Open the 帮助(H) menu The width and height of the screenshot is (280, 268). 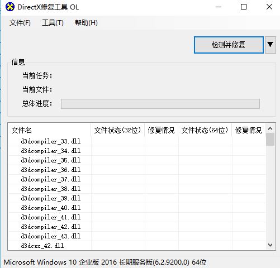pyautogui.click(x=86, y=23)
